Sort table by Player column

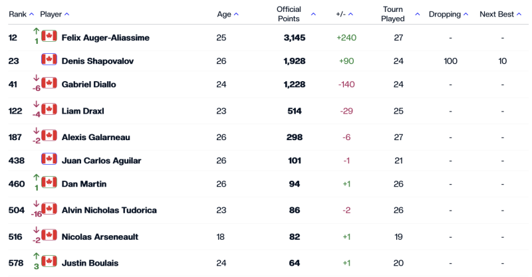[55, 14]
